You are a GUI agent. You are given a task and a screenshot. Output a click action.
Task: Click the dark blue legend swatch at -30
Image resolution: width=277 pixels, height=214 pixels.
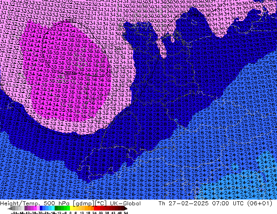(x=41, y=208)
